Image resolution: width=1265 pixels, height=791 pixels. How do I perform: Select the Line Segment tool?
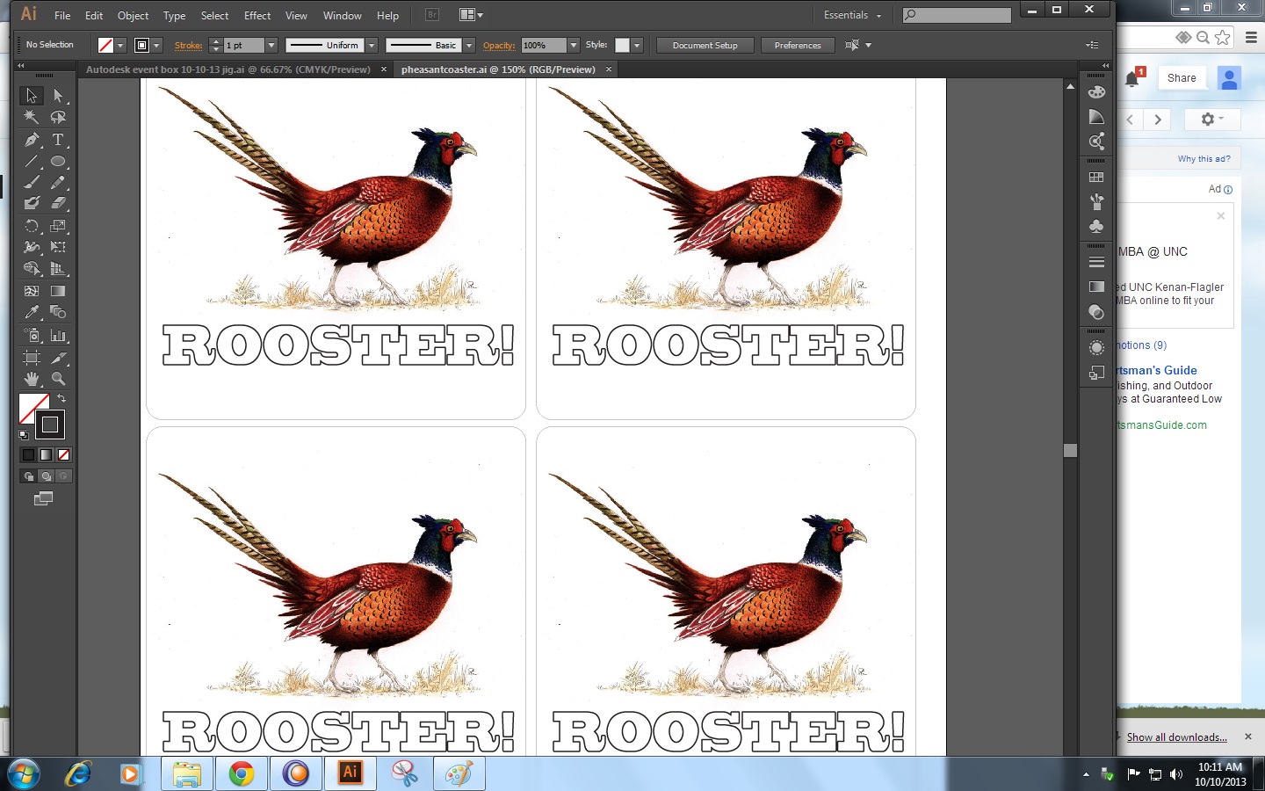(x=32, y=162)
